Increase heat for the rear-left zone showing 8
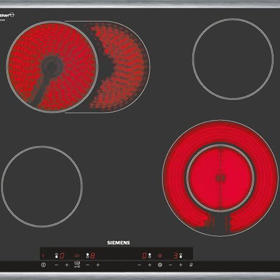This screenshot has height=280, width=280. 98,265
